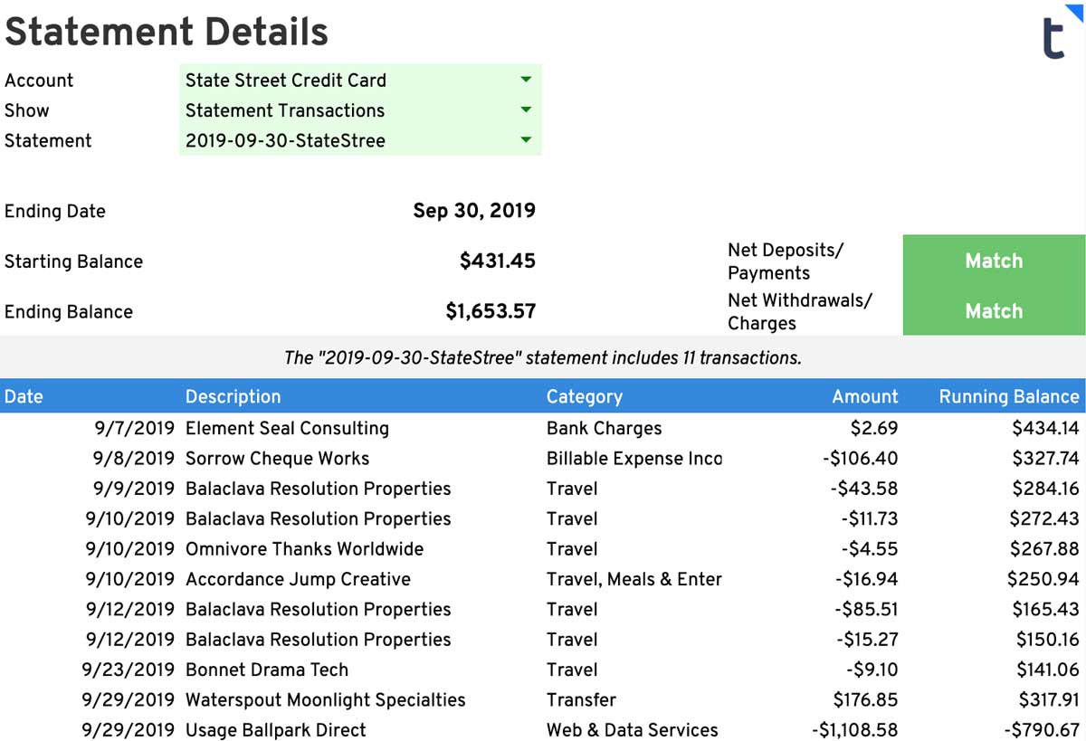Image resolution: width=1086 pixels, height=741 pixels.
Task: Click the Starting Balance value $431.45
Action: (498, 261)
